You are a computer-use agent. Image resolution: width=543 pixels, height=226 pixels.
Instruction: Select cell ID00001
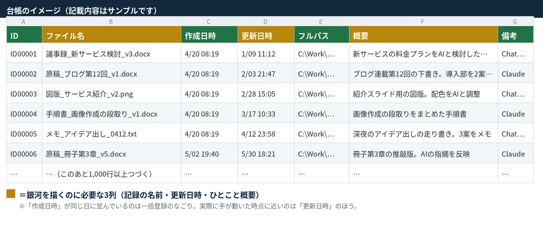pos(24,54)
